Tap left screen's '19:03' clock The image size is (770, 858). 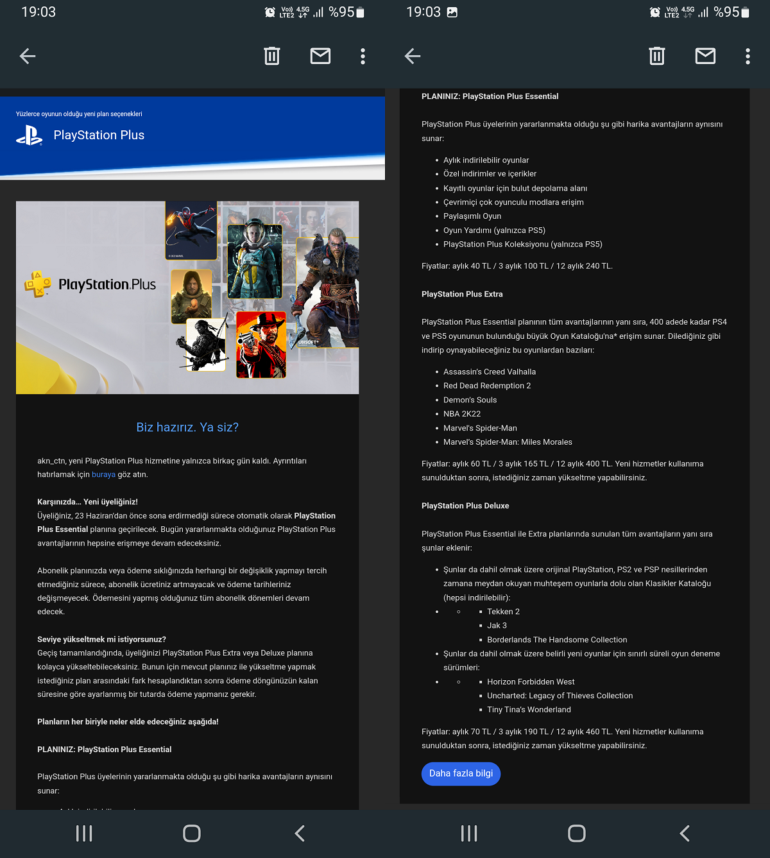click(x=38, y=12)
